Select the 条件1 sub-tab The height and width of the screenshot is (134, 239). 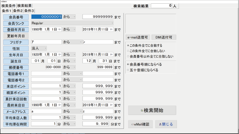(7, 11)
